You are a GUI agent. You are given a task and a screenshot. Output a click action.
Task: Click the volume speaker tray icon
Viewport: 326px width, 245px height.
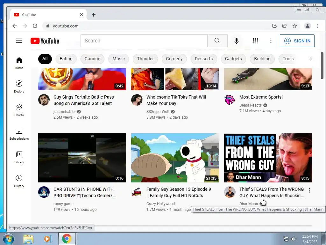pyautogui.click(x=294, y=239)
